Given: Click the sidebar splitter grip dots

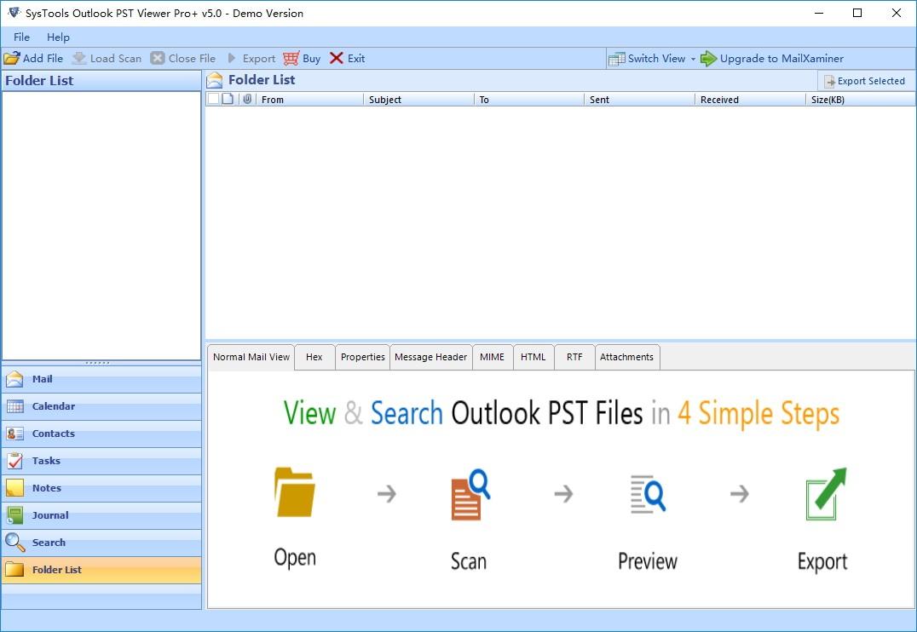Looking at the screenshot, I should pos(97,363).
